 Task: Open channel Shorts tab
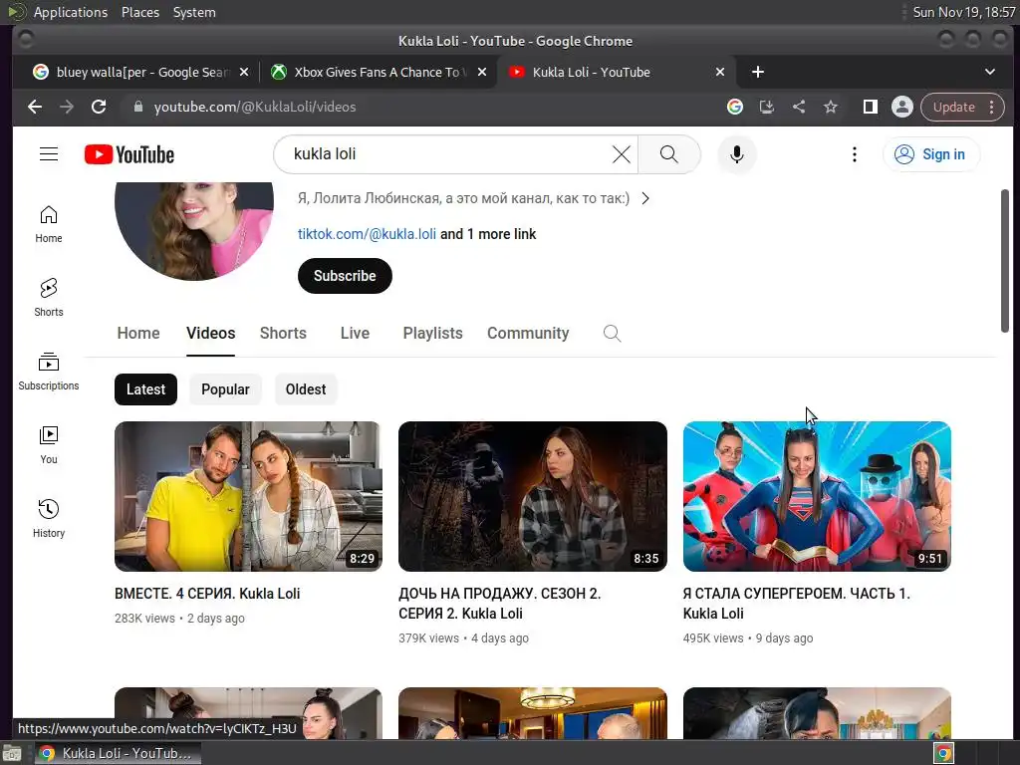tap(283, 333)
